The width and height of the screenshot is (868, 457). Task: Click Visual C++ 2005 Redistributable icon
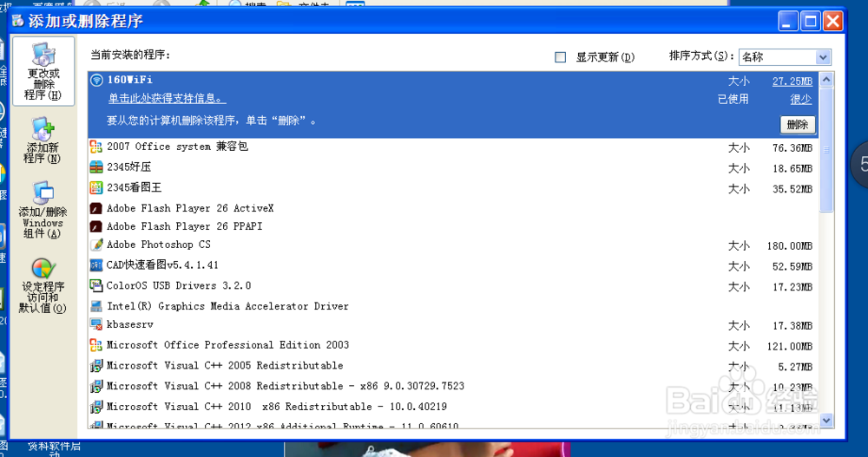96,366
